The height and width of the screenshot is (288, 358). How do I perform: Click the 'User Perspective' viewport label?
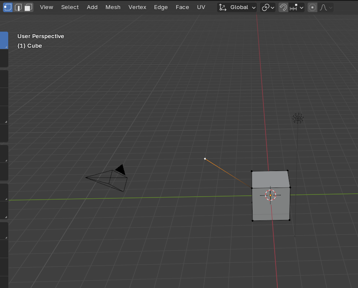pos(41,36)
